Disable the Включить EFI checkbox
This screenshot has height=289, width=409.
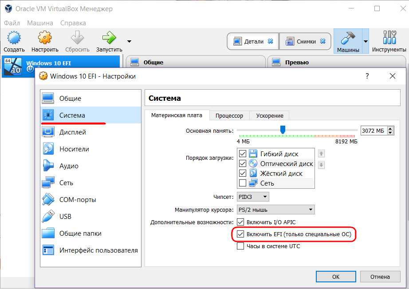point(241,234)
